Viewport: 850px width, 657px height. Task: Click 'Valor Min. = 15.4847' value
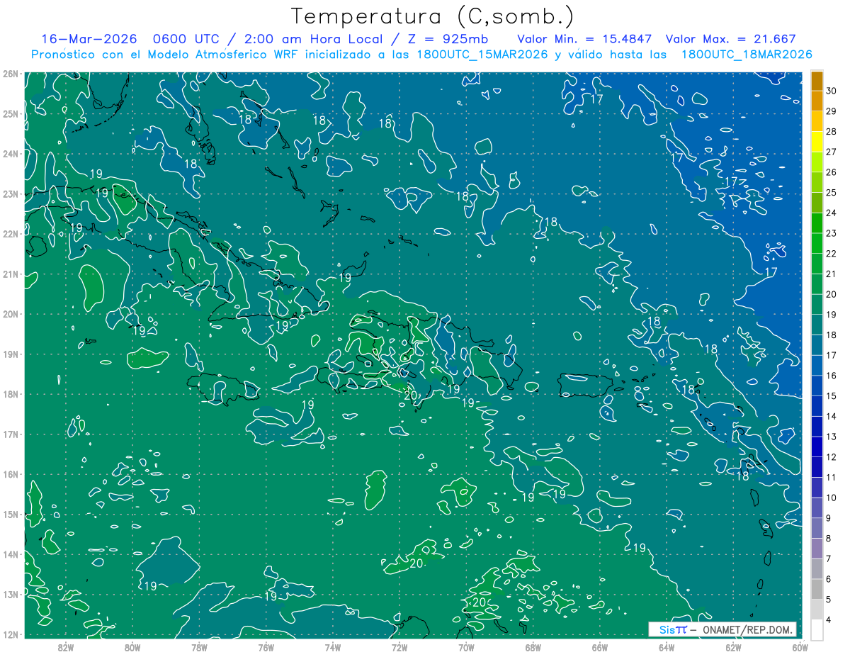585,39
